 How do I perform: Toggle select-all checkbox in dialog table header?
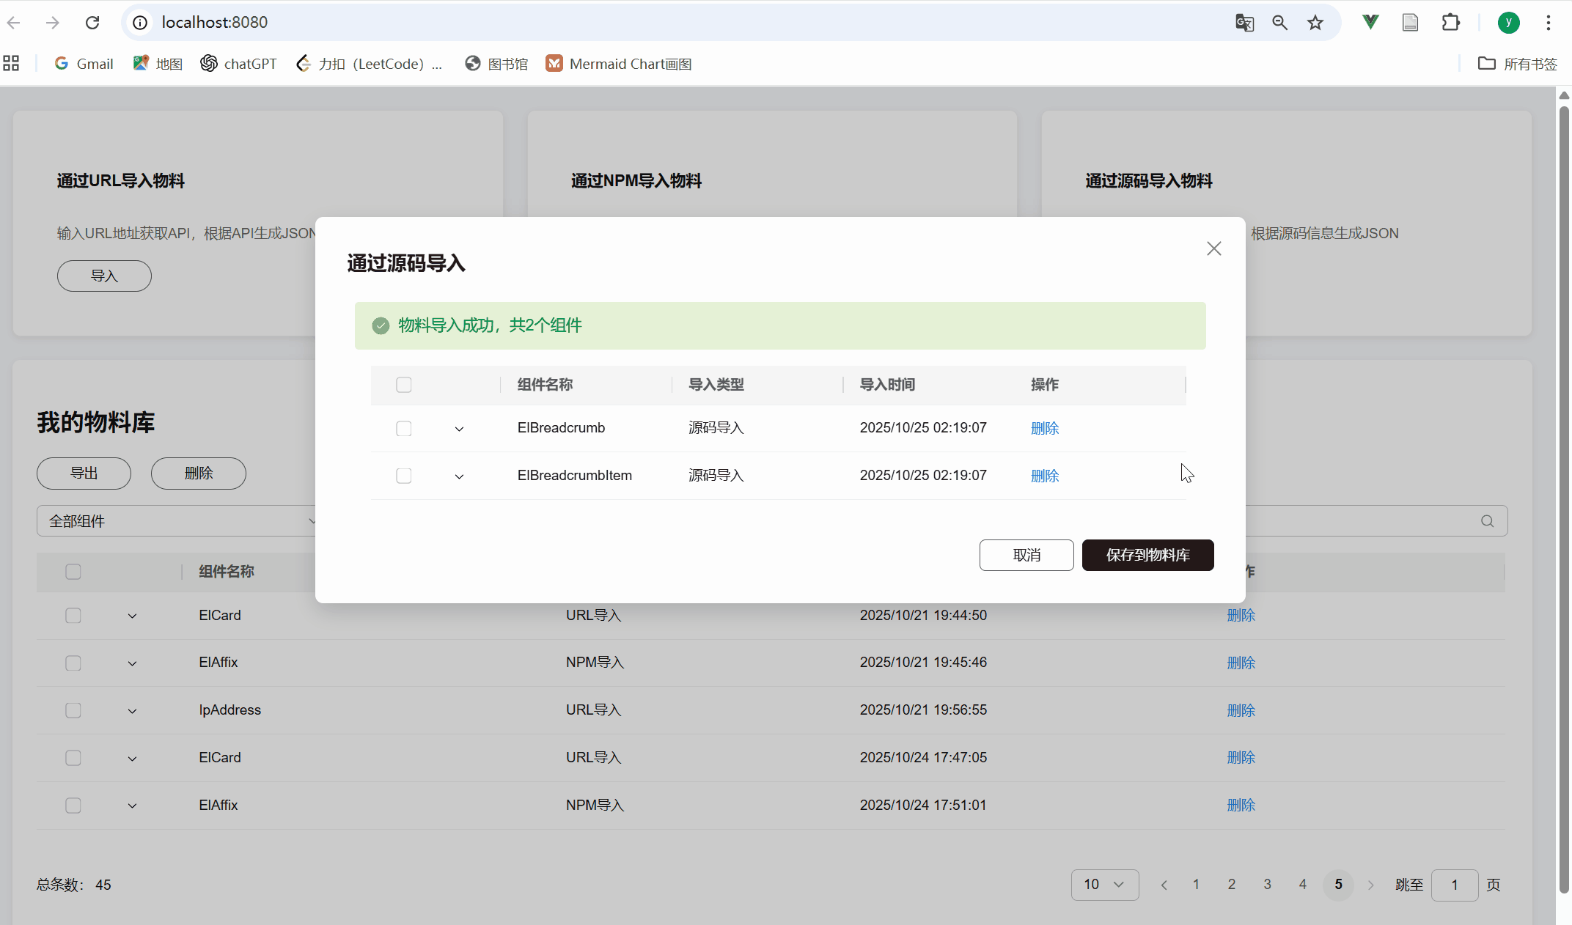403,385
